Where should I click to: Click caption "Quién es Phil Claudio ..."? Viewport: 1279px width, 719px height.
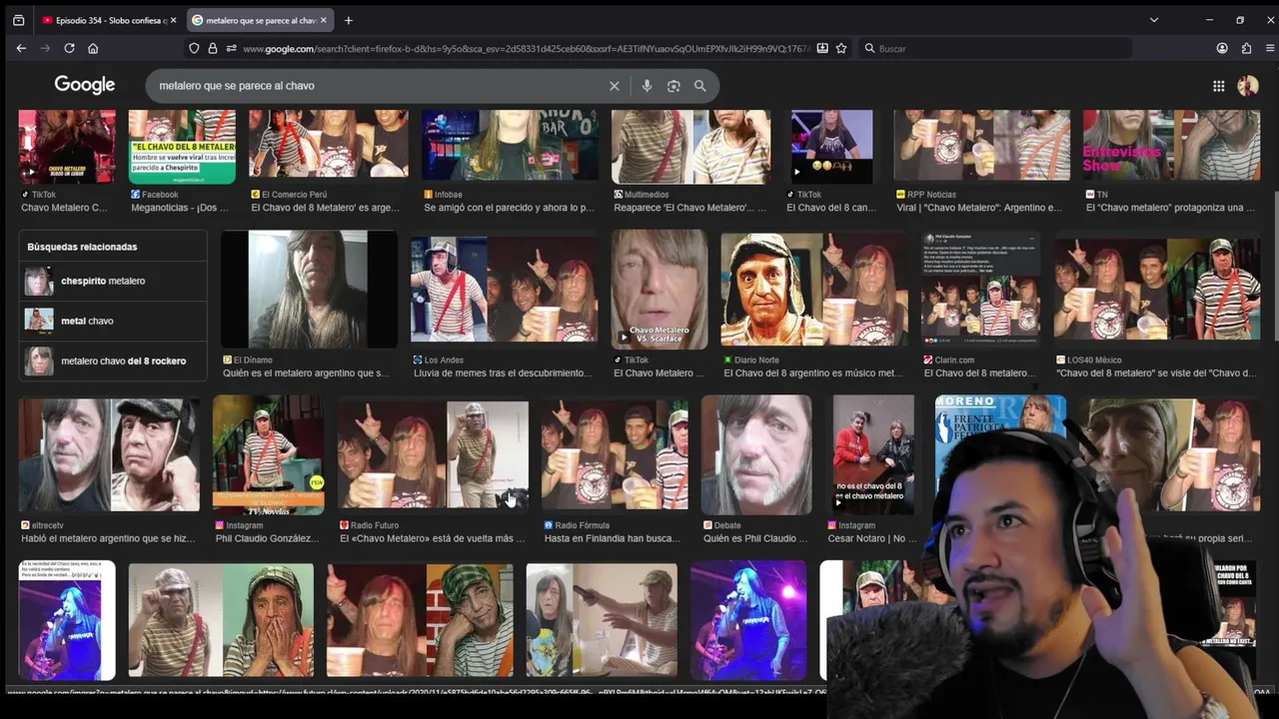pos(755,538)
